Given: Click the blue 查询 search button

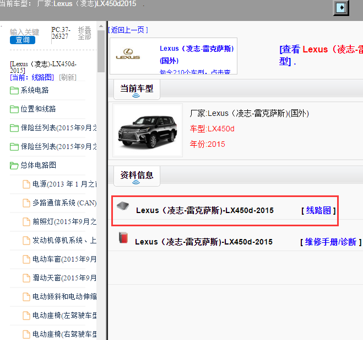Looking at the screenshot, I should (23, 40).
